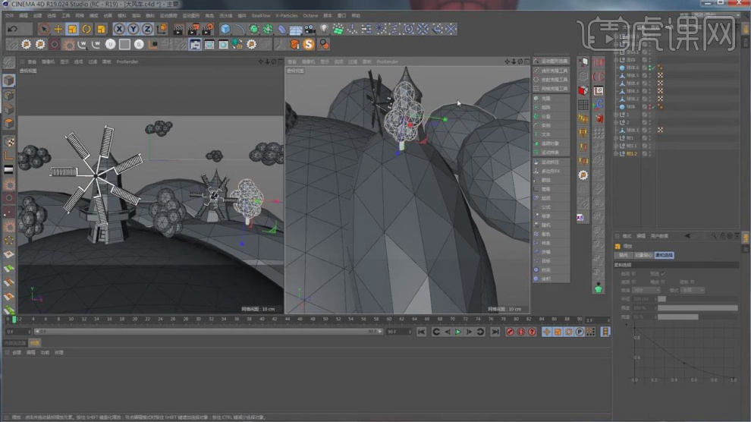Add a Cube primitive object
The height and width of the screenshot is (422, 751).
tap(225, 29)
